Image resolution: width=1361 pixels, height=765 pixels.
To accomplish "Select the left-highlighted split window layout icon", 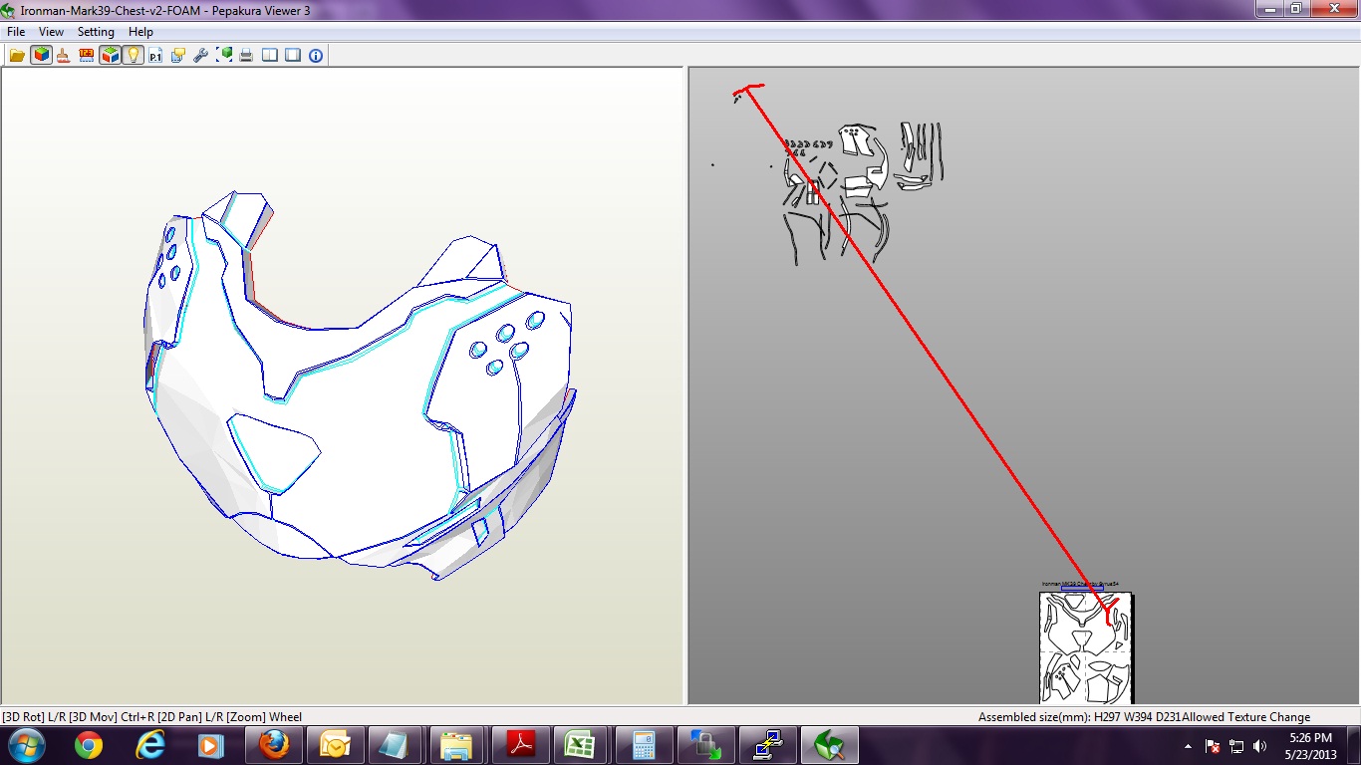I will (x=270, y=55).
